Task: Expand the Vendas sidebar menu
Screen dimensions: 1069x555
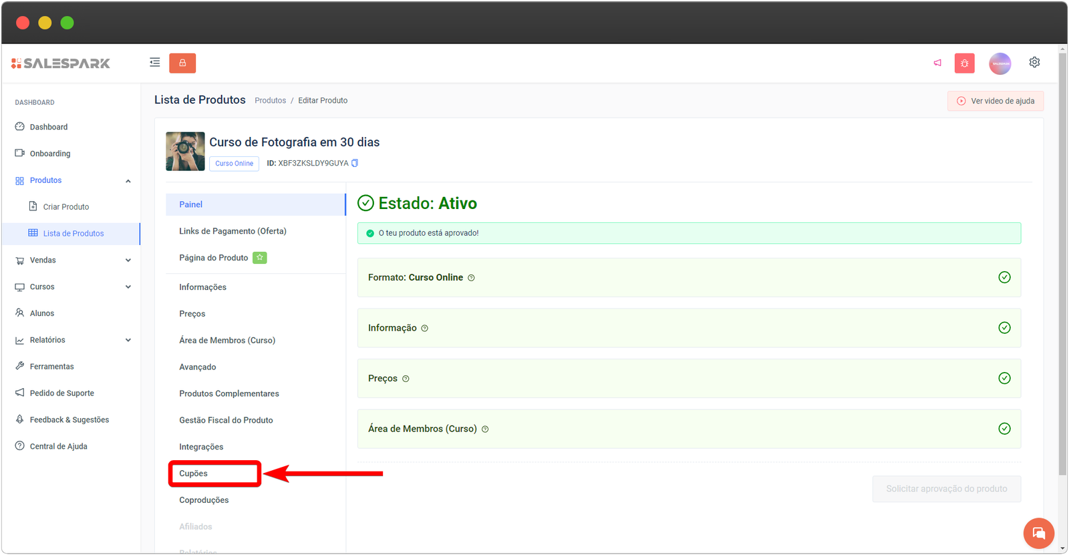Action: tap(128, 260)
